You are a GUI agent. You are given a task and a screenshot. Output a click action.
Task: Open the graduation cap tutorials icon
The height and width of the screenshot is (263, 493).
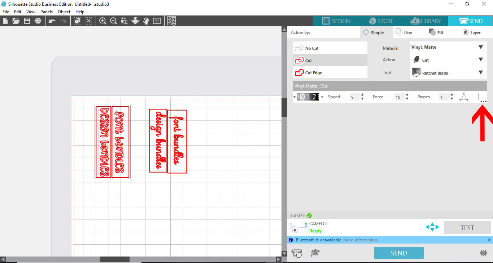coord(315,253)
